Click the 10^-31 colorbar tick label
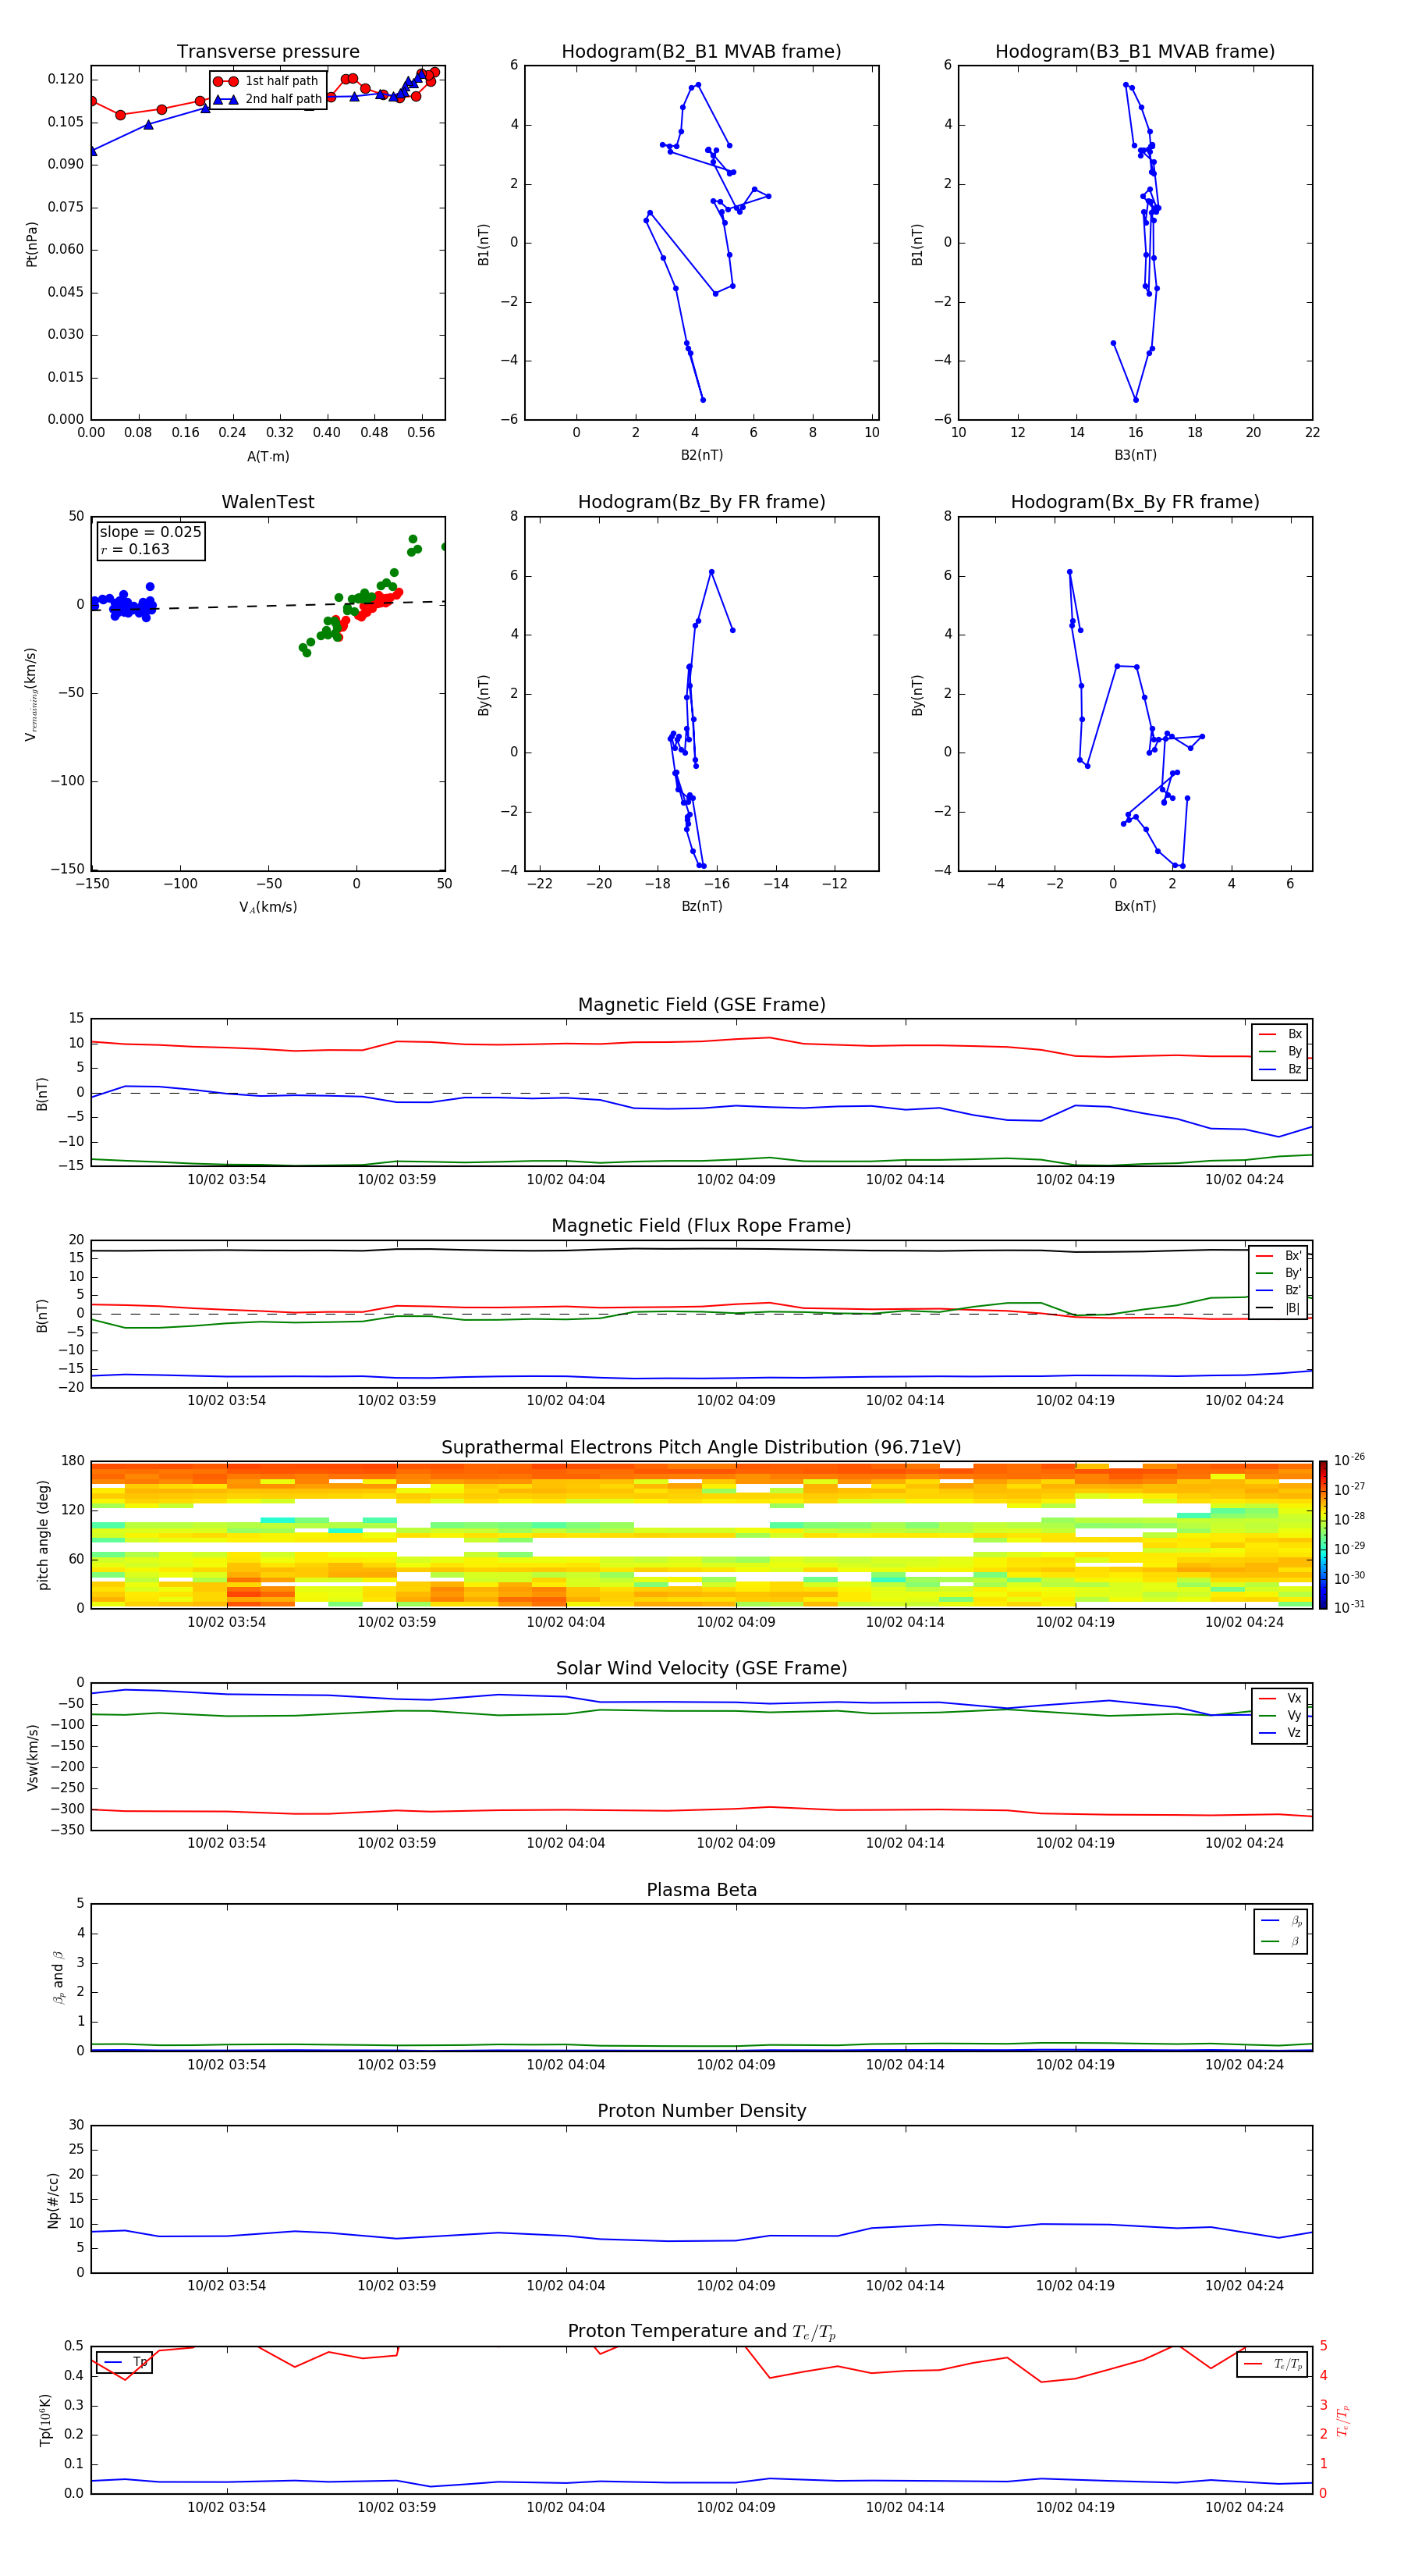Viewport: 1404px width, 2576px height. (1349, 1607)
